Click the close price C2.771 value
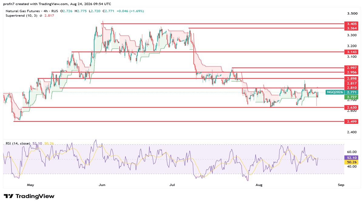Viewport: 364px width, 204px height. 108,11
